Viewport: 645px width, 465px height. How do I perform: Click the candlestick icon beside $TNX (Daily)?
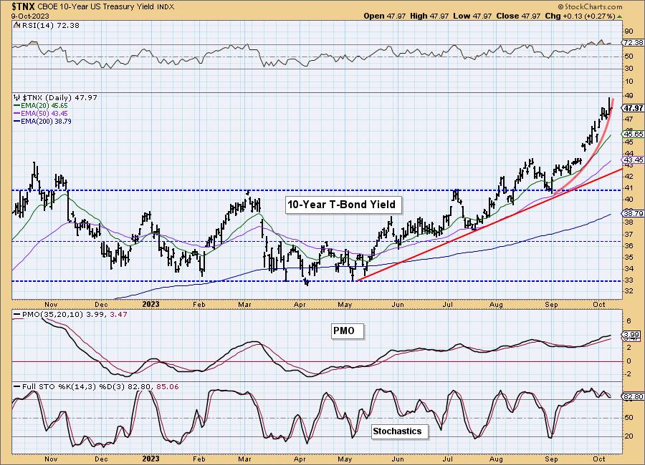17,98
